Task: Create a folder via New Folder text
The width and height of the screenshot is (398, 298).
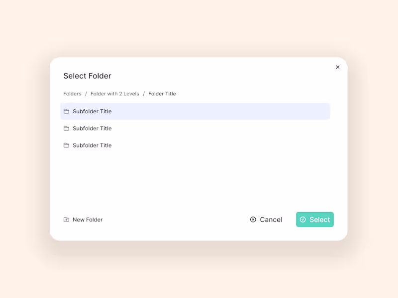Action: [88, 220]
